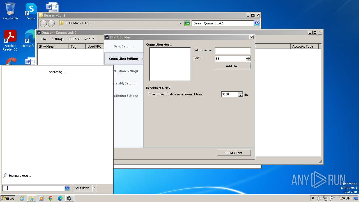Click the back arrow in the Quasar v1.4.1 explorer window

point(43,23)
